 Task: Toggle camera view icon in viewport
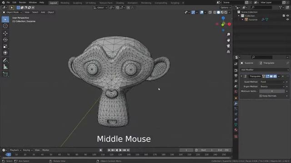[x=228, y=46]
